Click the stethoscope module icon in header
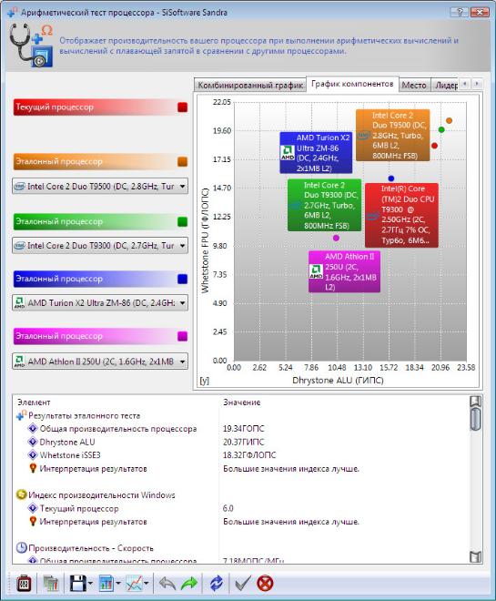 [31, 45]
